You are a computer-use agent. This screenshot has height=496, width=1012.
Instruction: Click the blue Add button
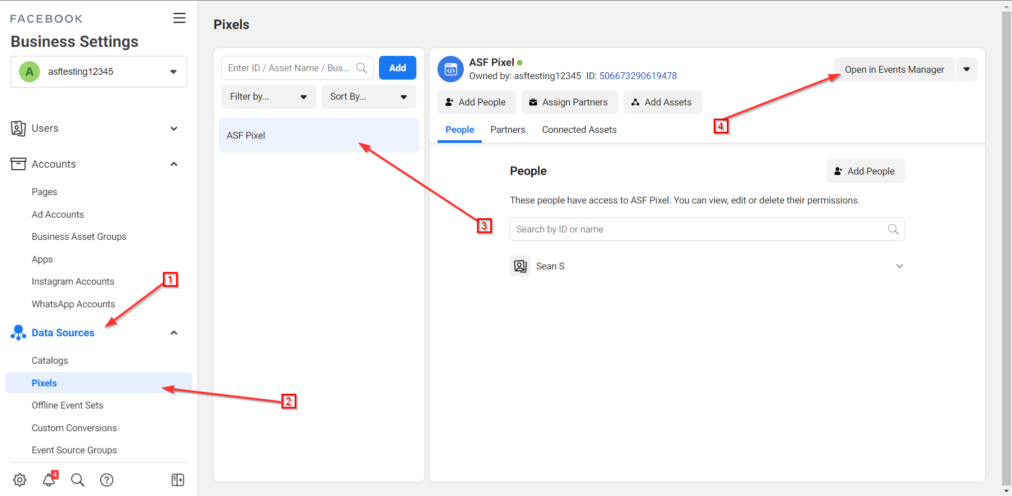click(x=397, y=68)
